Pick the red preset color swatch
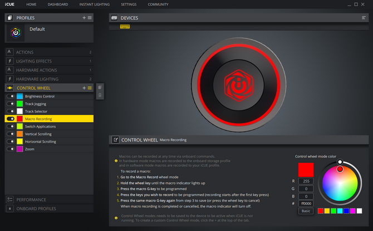373x231 pixels. point(321,211)
